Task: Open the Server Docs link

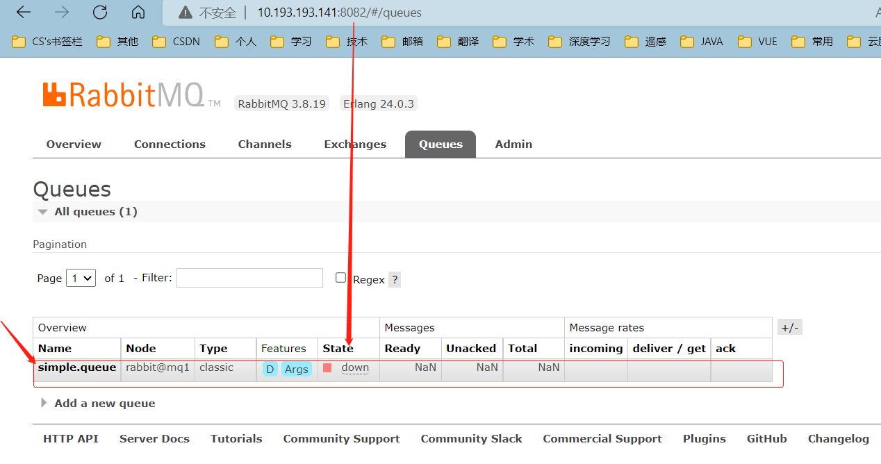Action: click(x=154, y=438)
